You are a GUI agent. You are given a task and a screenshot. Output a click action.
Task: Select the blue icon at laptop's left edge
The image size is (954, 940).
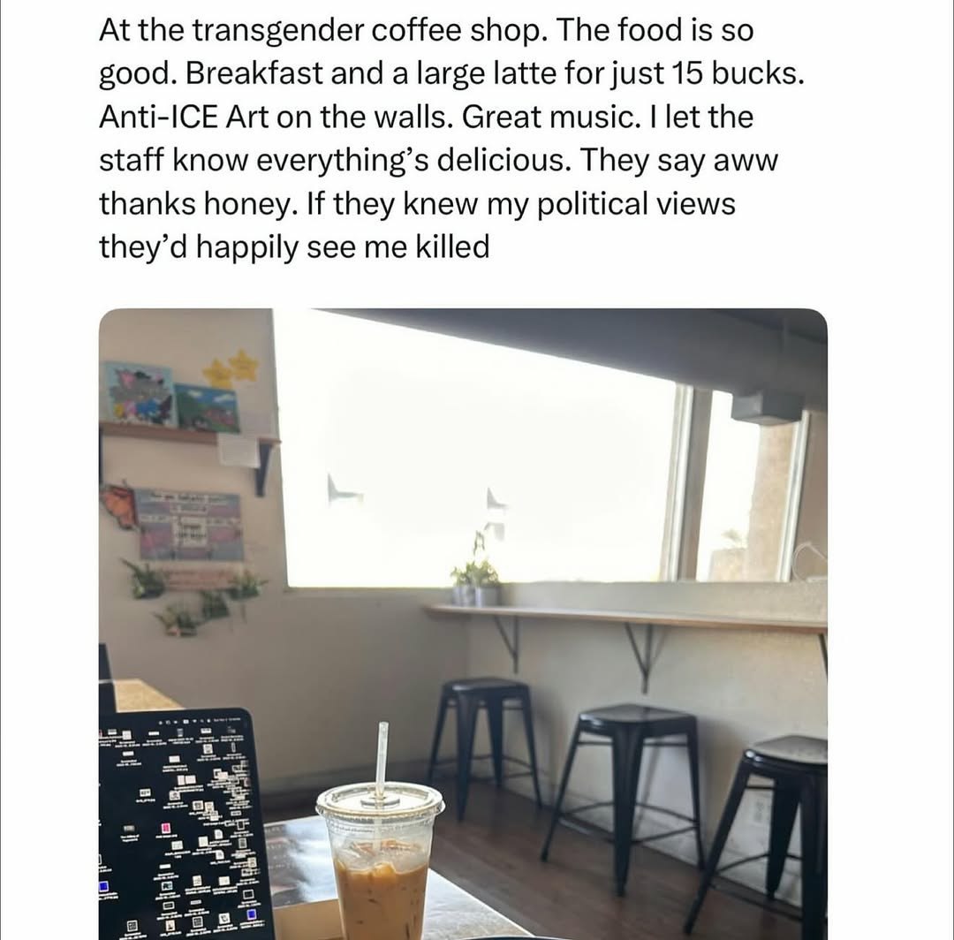click(103, 887)
